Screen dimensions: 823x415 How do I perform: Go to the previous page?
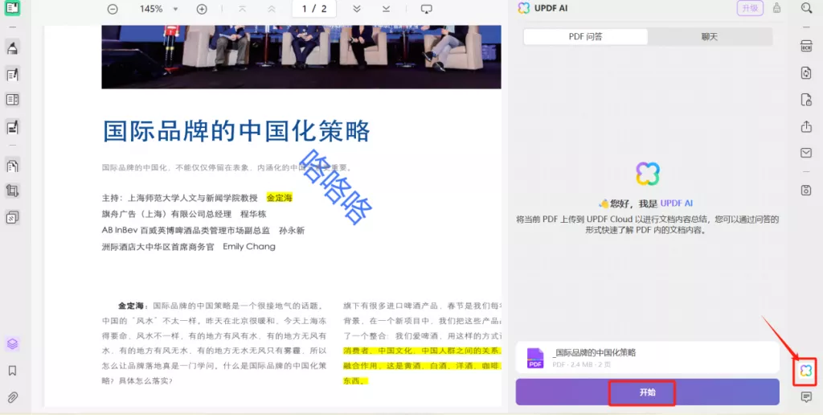pos(272,9)
